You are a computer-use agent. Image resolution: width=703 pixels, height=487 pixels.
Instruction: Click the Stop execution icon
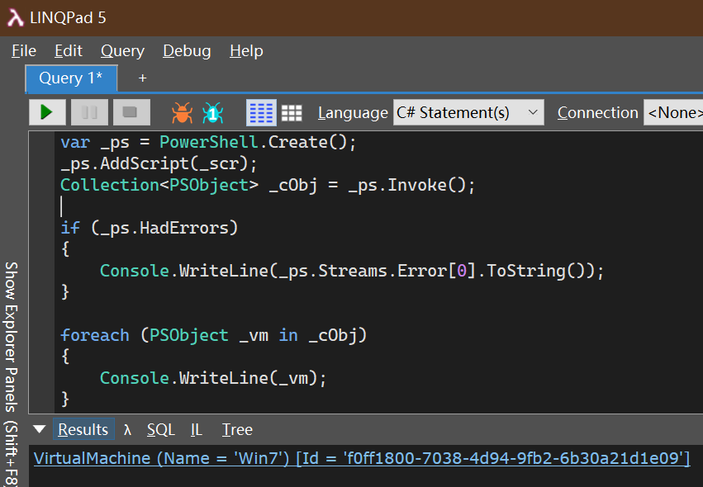click(x=131, y=112)
